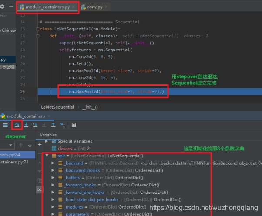This screenshot has height=216, width=262.
Task: Click LeNetSequential in the breadcrumb bar
Action: click(x=57, y=107)
